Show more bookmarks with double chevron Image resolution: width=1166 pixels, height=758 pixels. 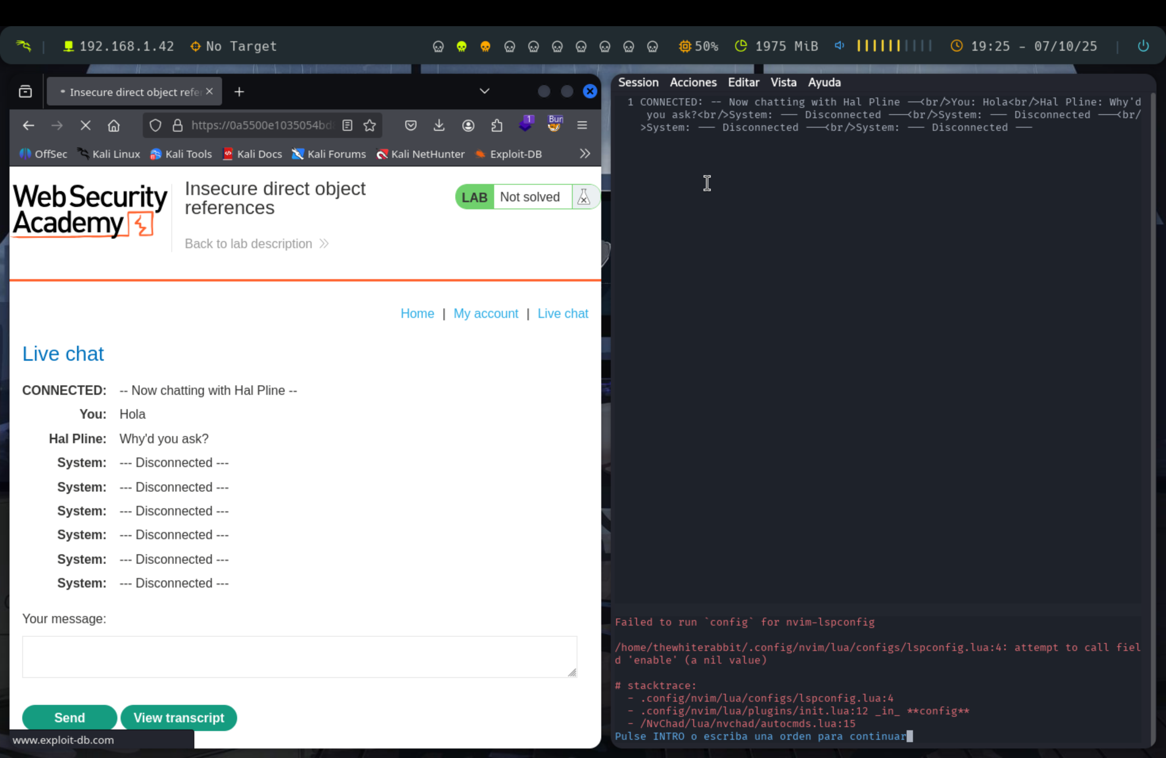[x=585, y=154]
